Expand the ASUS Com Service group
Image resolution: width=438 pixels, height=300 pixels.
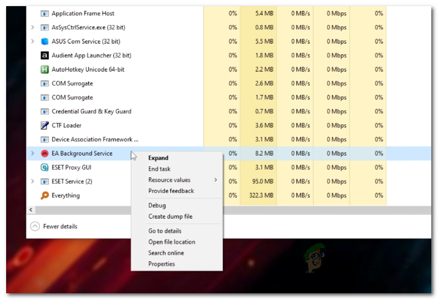pos(32,41)
